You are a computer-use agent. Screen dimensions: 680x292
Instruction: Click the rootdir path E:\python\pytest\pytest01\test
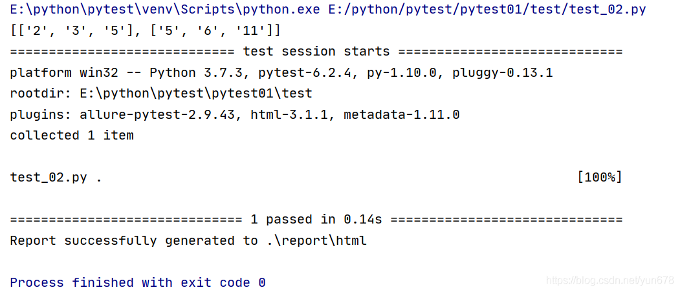pos(195,94)
